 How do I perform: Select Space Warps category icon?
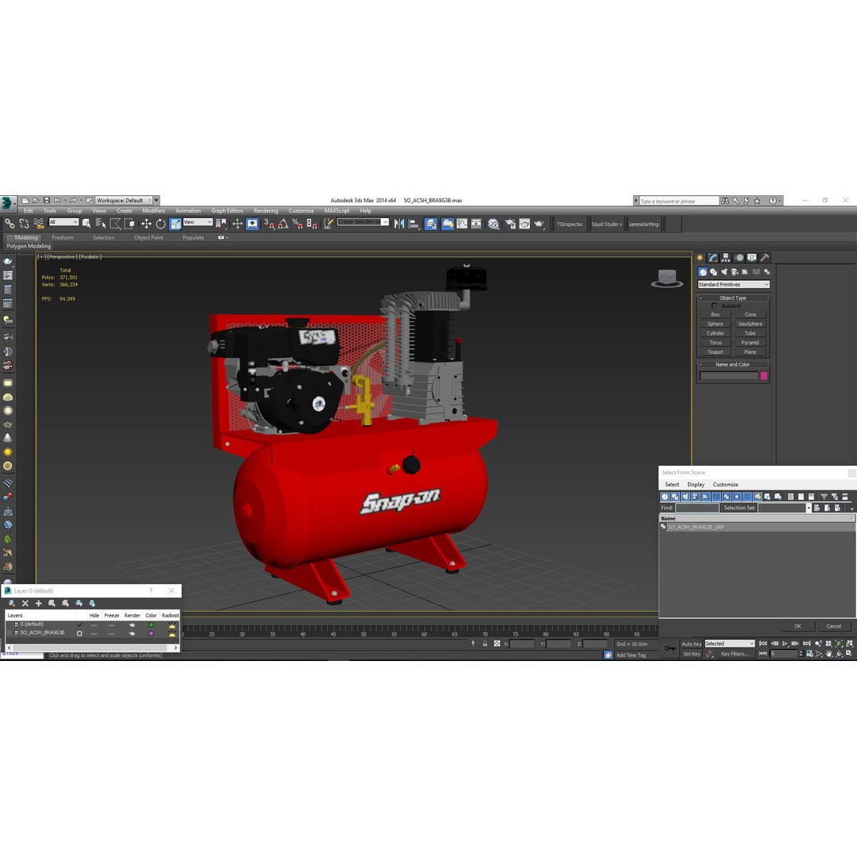pos(756,271)
